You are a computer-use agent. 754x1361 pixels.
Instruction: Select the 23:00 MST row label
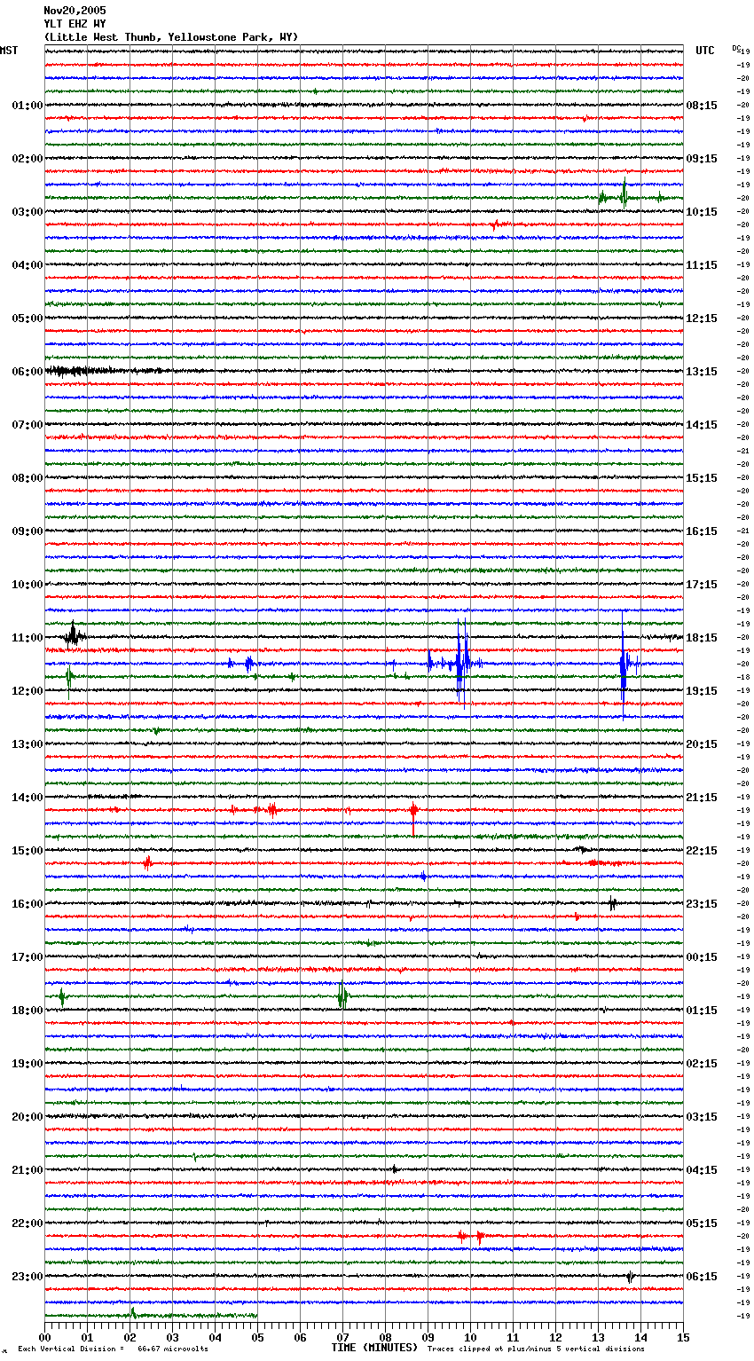27,1277
